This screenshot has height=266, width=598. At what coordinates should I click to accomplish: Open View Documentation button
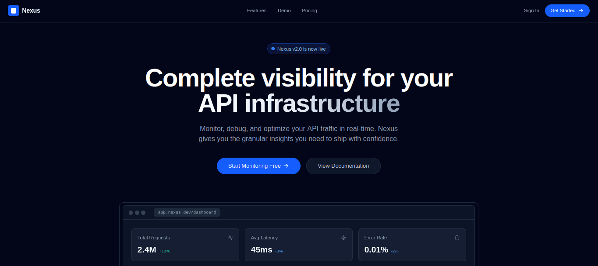point(343,166)
